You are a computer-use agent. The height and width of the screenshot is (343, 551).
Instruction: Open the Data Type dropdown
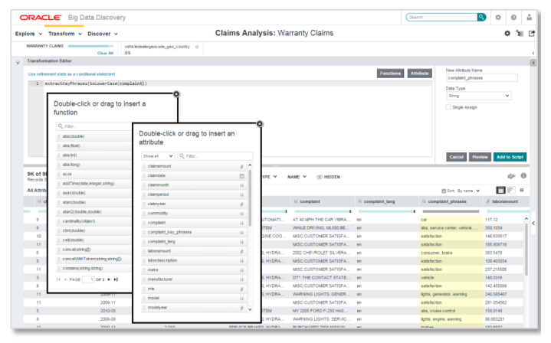pyautogui.click(x=478, y=96)
